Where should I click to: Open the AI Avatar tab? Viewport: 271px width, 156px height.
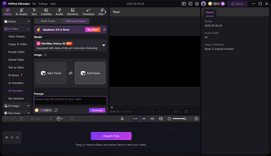[21, 12]
